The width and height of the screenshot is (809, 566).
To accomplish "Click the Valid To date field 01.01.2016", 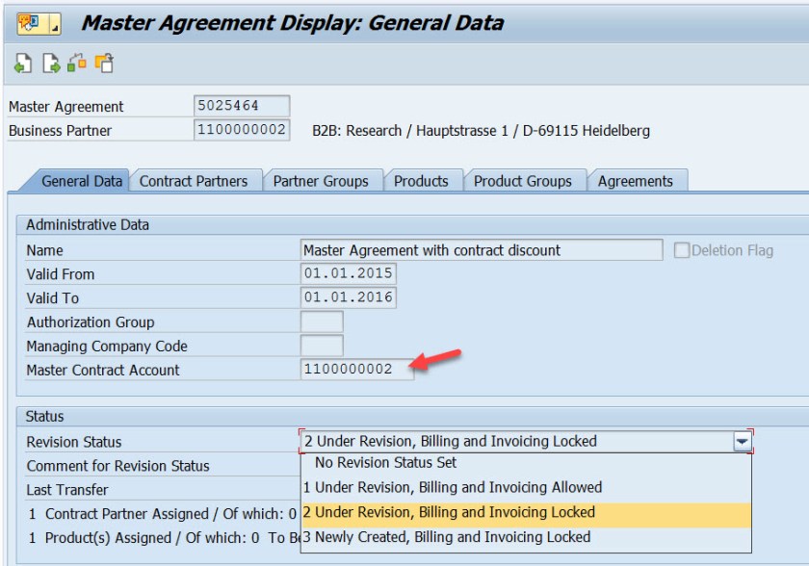I will click(x=349, y=297).
